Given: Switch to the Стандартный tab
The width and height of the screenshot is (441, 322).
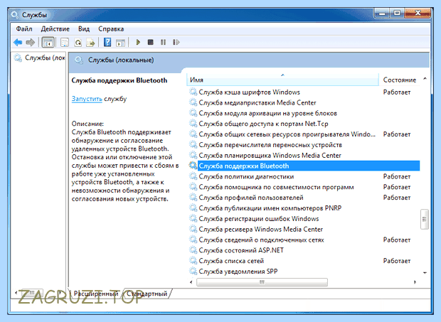Looking at the screenshot, I should pos(147,294).
